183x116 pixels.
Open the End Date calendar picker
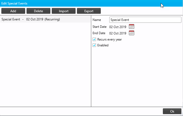pos(132,33)
